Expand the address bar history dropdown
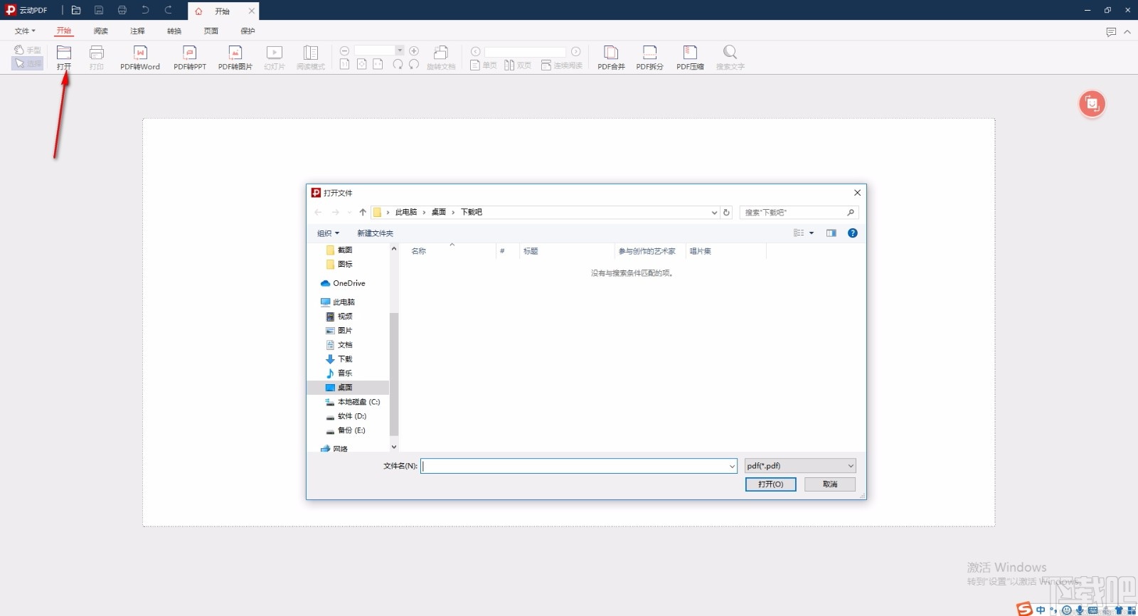This screenshot has width=1138, height=616. coord(714,212)
